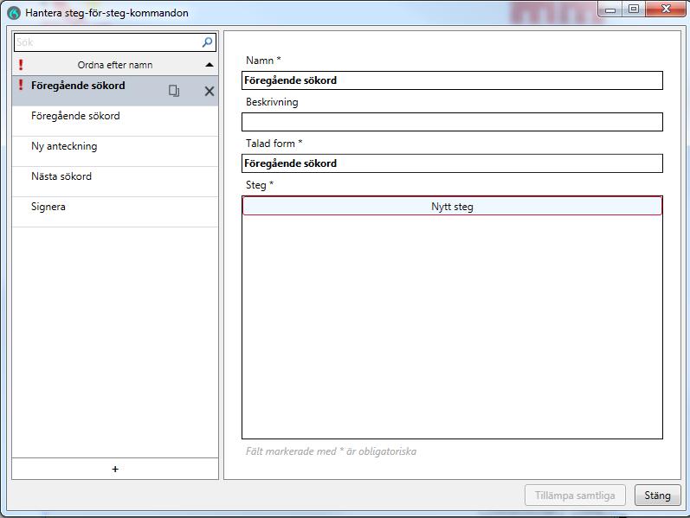Click the application icon in title bar
Screen dimensions: 690x518
(x=14, y=13)
